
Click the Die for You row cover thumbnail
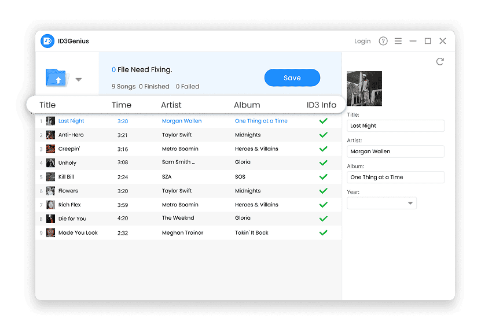pyautogui.click(x=50, y=219)
